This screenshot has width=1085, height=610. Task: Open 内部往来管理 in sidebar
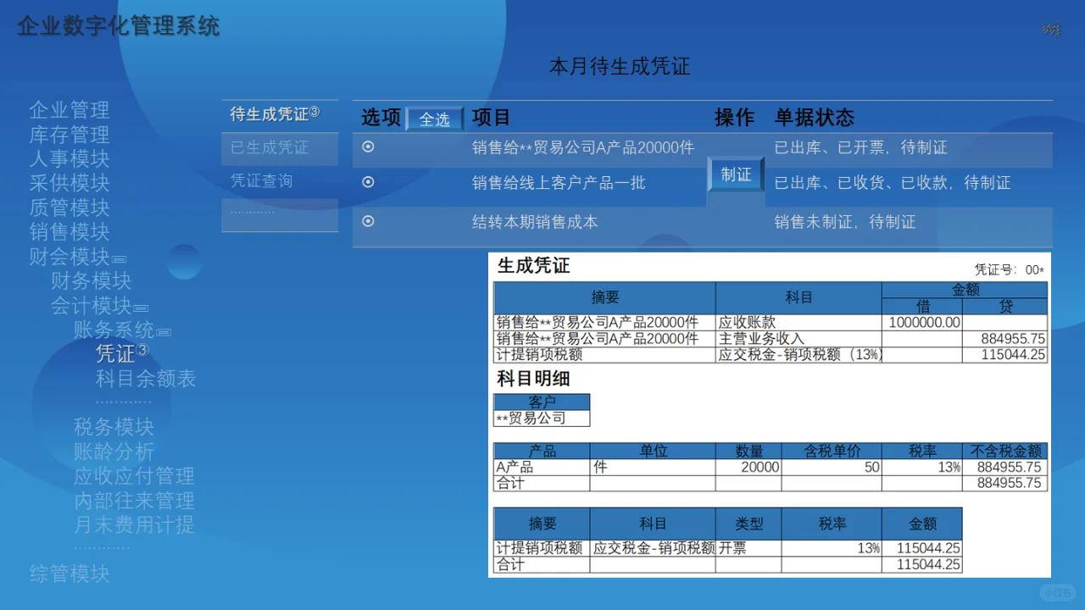tap(134, 501)
